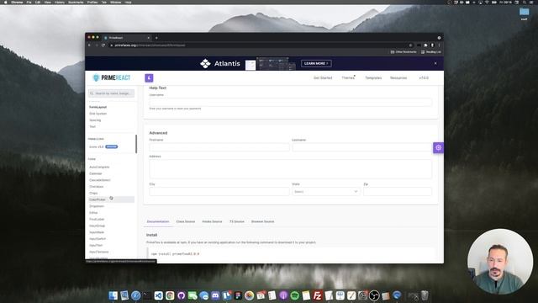Click the Address text area
The height and width of the screenshot is (303, 538).
pos(291,169)
